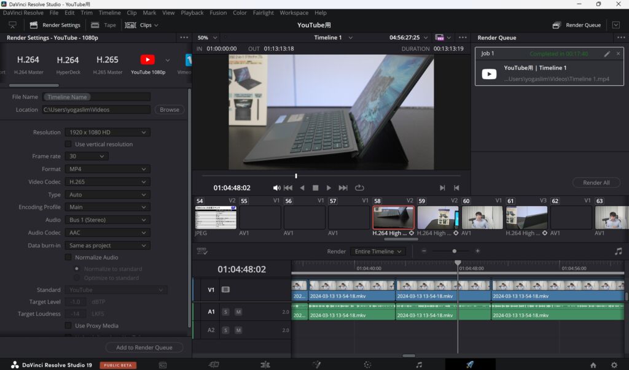Click the Render All button
The width and height of the screenshot is (629, 370).
pos(596,183)
